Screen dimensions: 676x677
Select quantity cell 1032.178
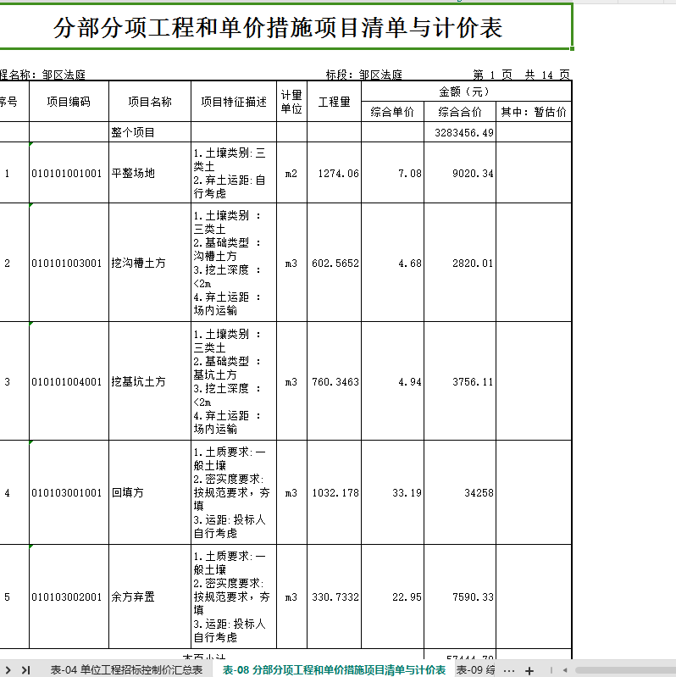(334, 492)
